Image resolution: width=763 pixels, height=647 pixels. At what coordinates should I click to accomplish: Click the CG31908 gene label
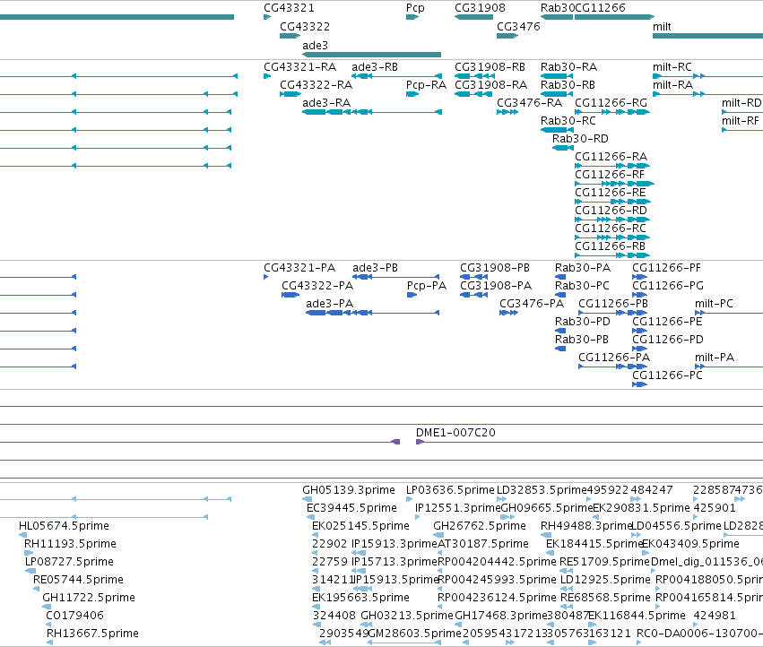click(480, 8)
